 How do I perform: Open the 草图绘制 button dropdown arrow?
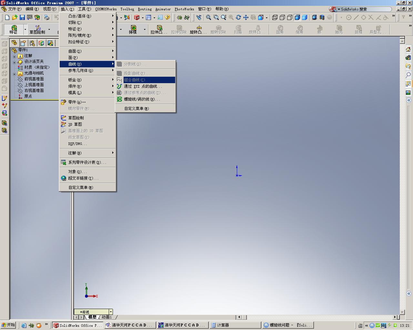click(x=49, y=30)
